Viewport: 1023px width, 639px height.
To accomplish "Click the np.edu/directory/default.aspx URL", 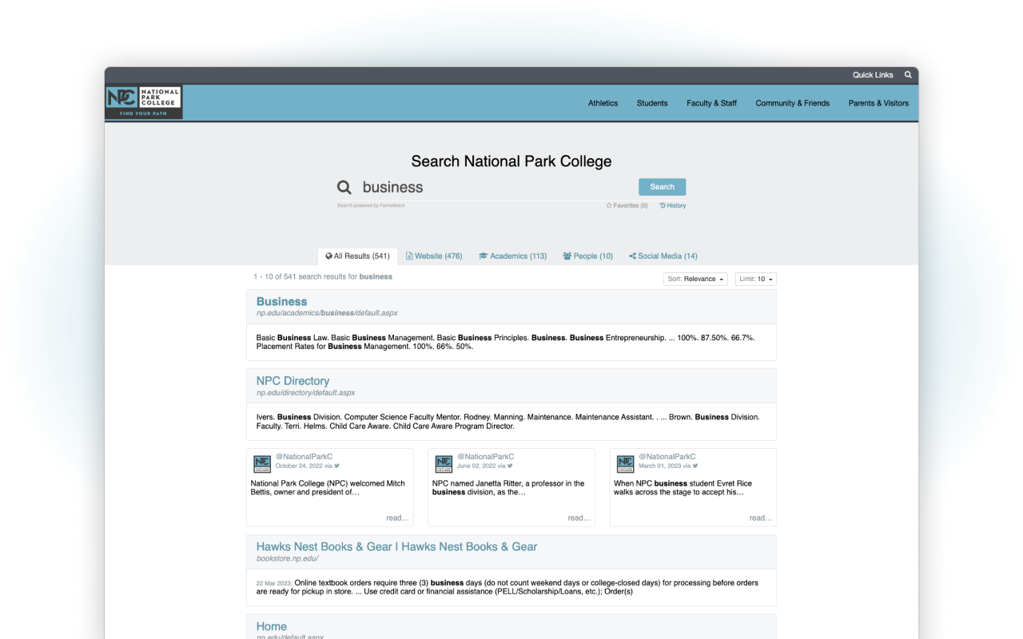I will click(305, 393).
